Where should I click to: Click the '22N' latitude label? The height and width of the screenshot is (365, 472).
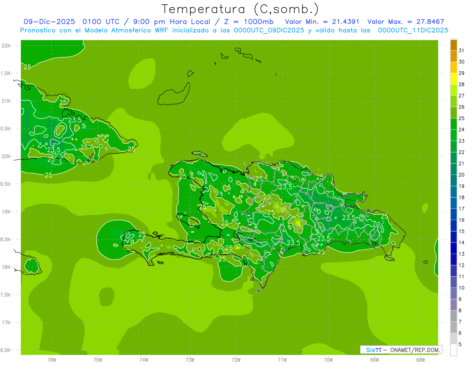[7, 45]
